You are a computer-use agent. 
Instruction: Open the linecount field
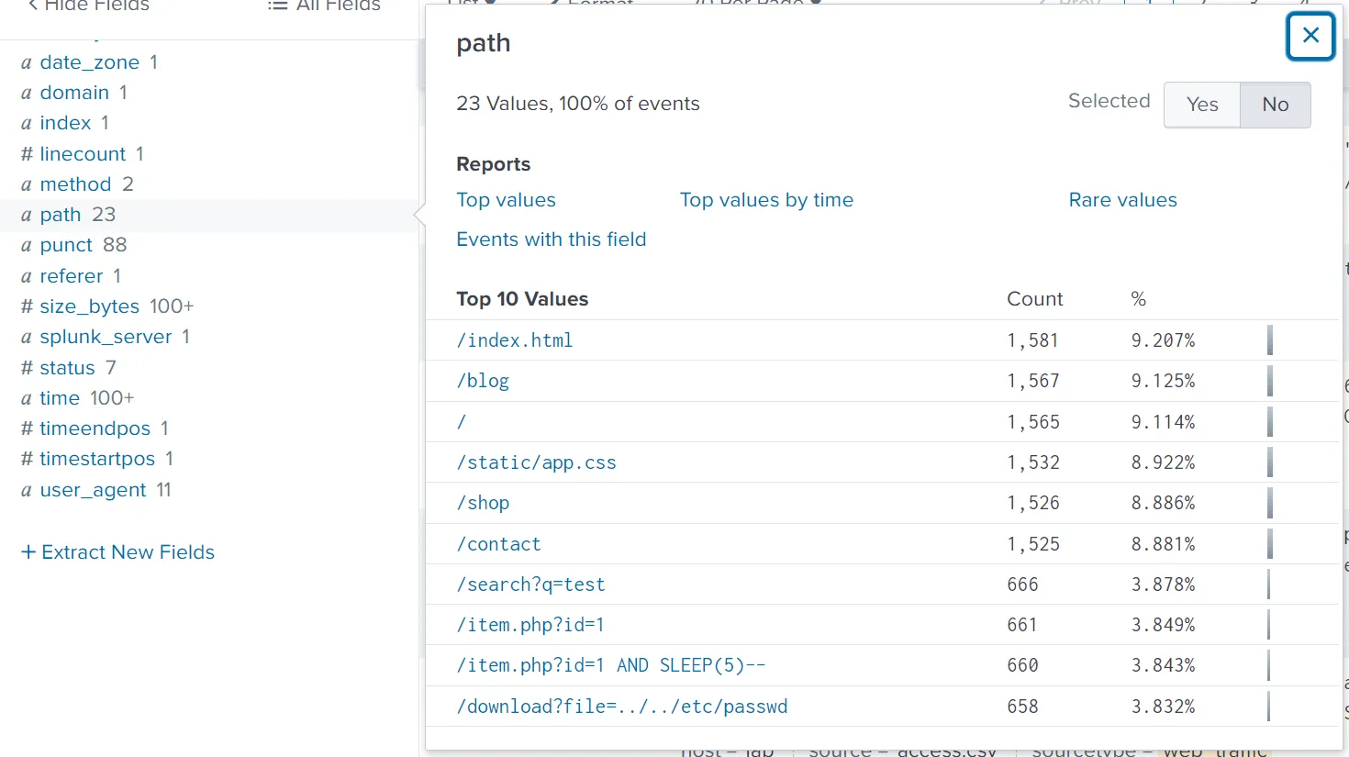pyautogui.click(x=83, y=154)
